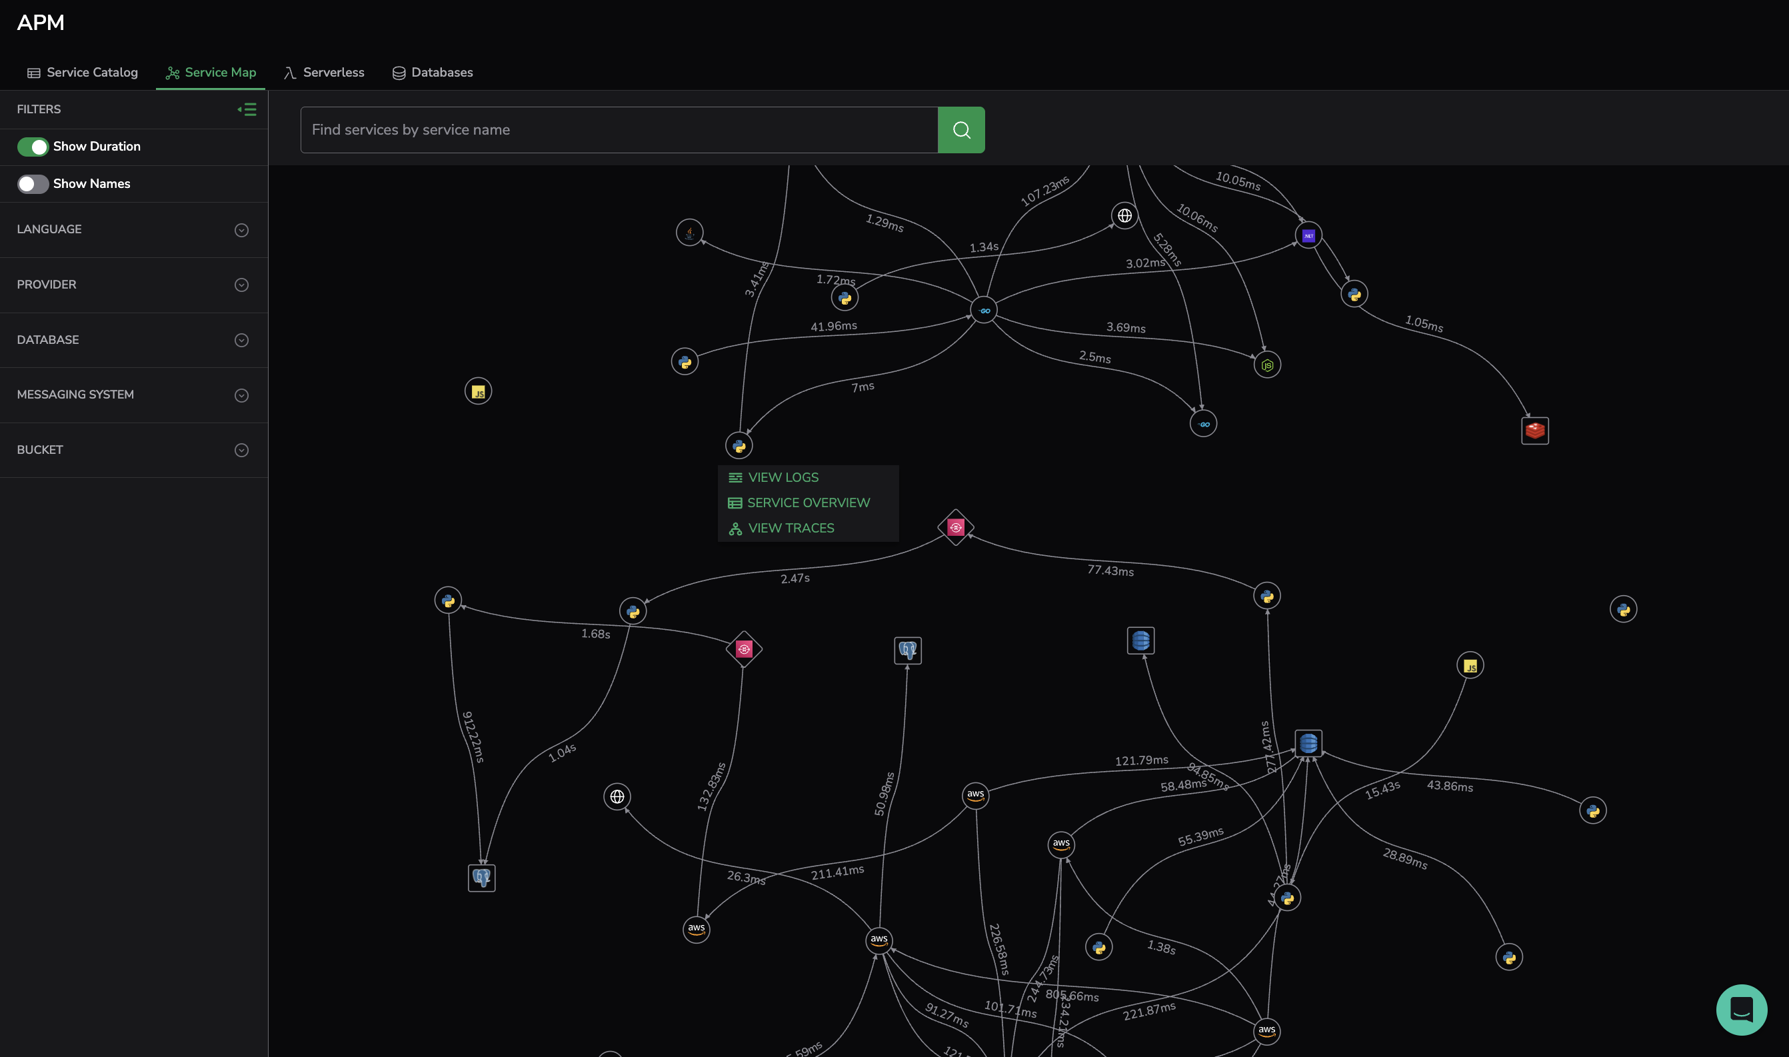The image size is (1789, 1057).
Task: Expand the DATABASE filter section
Action: (241, 341)
